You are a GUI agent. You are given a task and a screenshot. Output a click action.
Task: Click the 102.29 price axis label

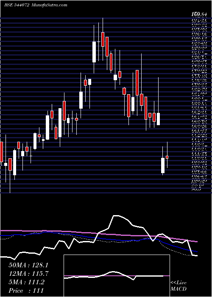click(x=199, y=176)
